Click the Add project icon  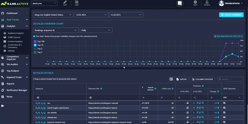click(x=77, y=2)
